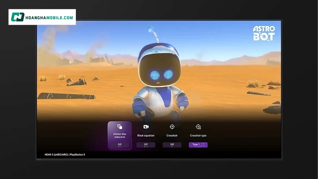Viewport: 318px width, 179px height.
Task: Select the 'Motion blur reduction' label
Action: coord(120,136)
